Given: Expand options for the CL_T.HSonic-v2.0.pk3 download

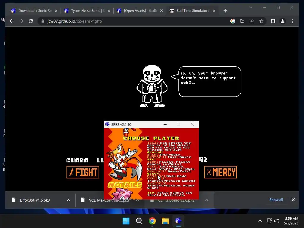Looking at the screenshot, I should point(207,200).
